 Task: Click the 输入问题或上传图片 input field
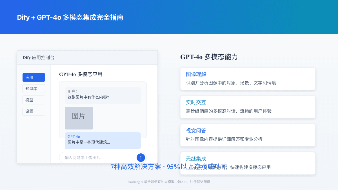tap(103, 158)
